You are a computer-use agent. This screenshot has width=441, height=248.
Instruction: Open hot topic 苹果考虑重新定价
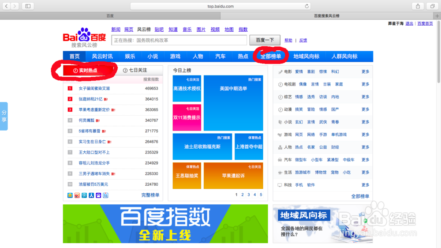tap(94, 110)
